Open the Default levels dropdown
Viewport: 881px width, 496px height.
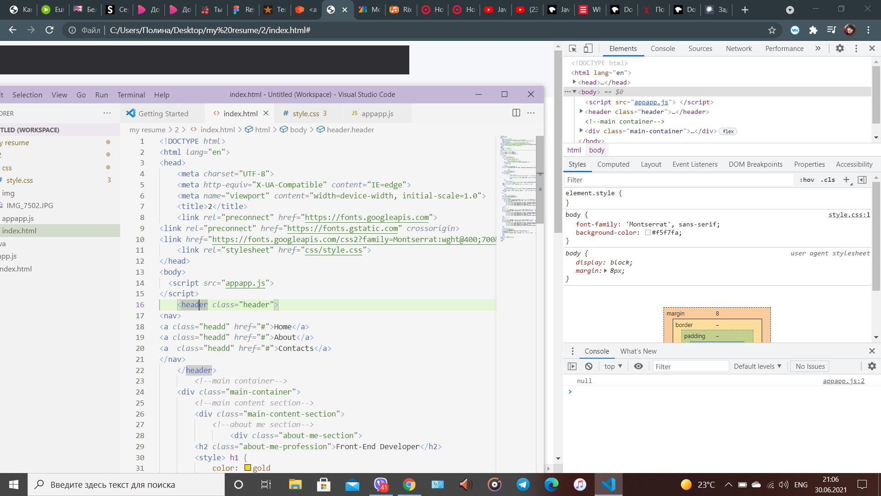(x=758, y=366)
